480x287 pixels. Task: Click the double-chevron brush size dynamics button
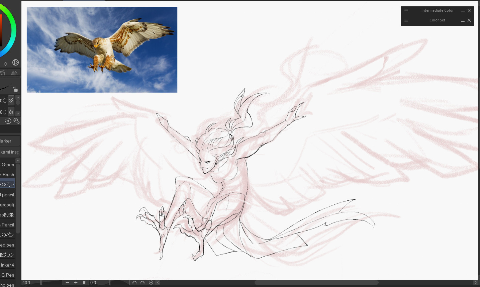[11, 100]
